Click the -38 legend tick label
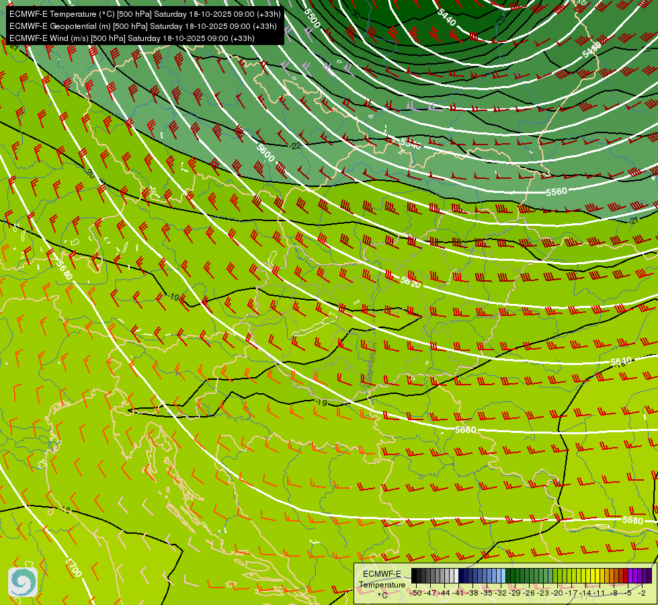Viewport: 658px width, 605px height. 472,593
